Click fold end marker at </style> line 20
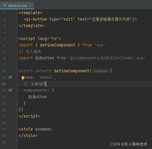 pos(17,135)
